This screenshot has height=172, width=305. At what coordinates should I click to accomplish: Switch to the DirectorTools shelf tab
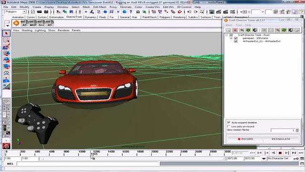[x=74, y=17]
